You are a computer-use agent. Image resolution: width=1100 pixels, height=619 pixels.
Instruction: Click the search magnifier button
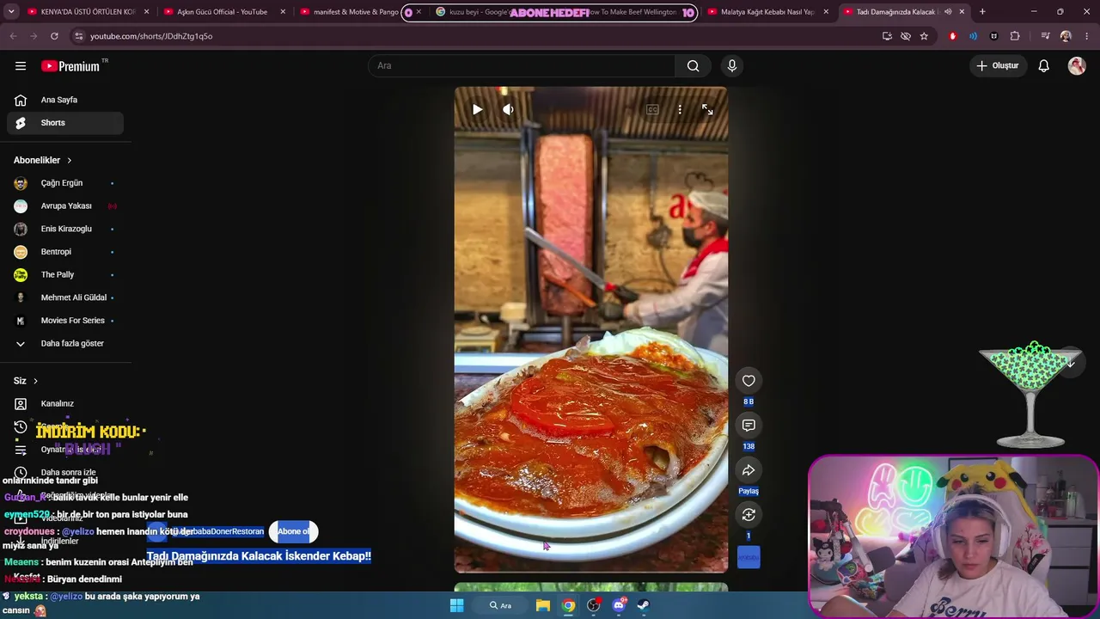(694, 66)
